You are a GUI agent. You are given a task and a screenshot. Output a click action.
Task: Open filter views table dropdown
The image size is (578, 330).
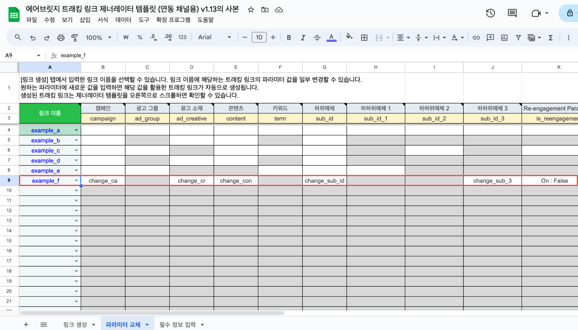tap(534, 38)
